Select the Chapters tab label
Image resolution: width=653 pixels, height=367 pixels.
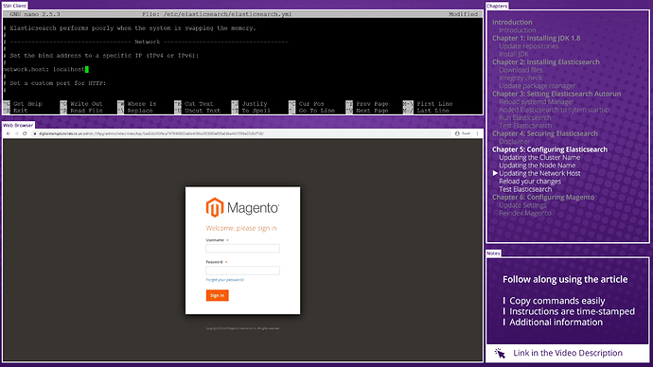[x=497, y=6]
